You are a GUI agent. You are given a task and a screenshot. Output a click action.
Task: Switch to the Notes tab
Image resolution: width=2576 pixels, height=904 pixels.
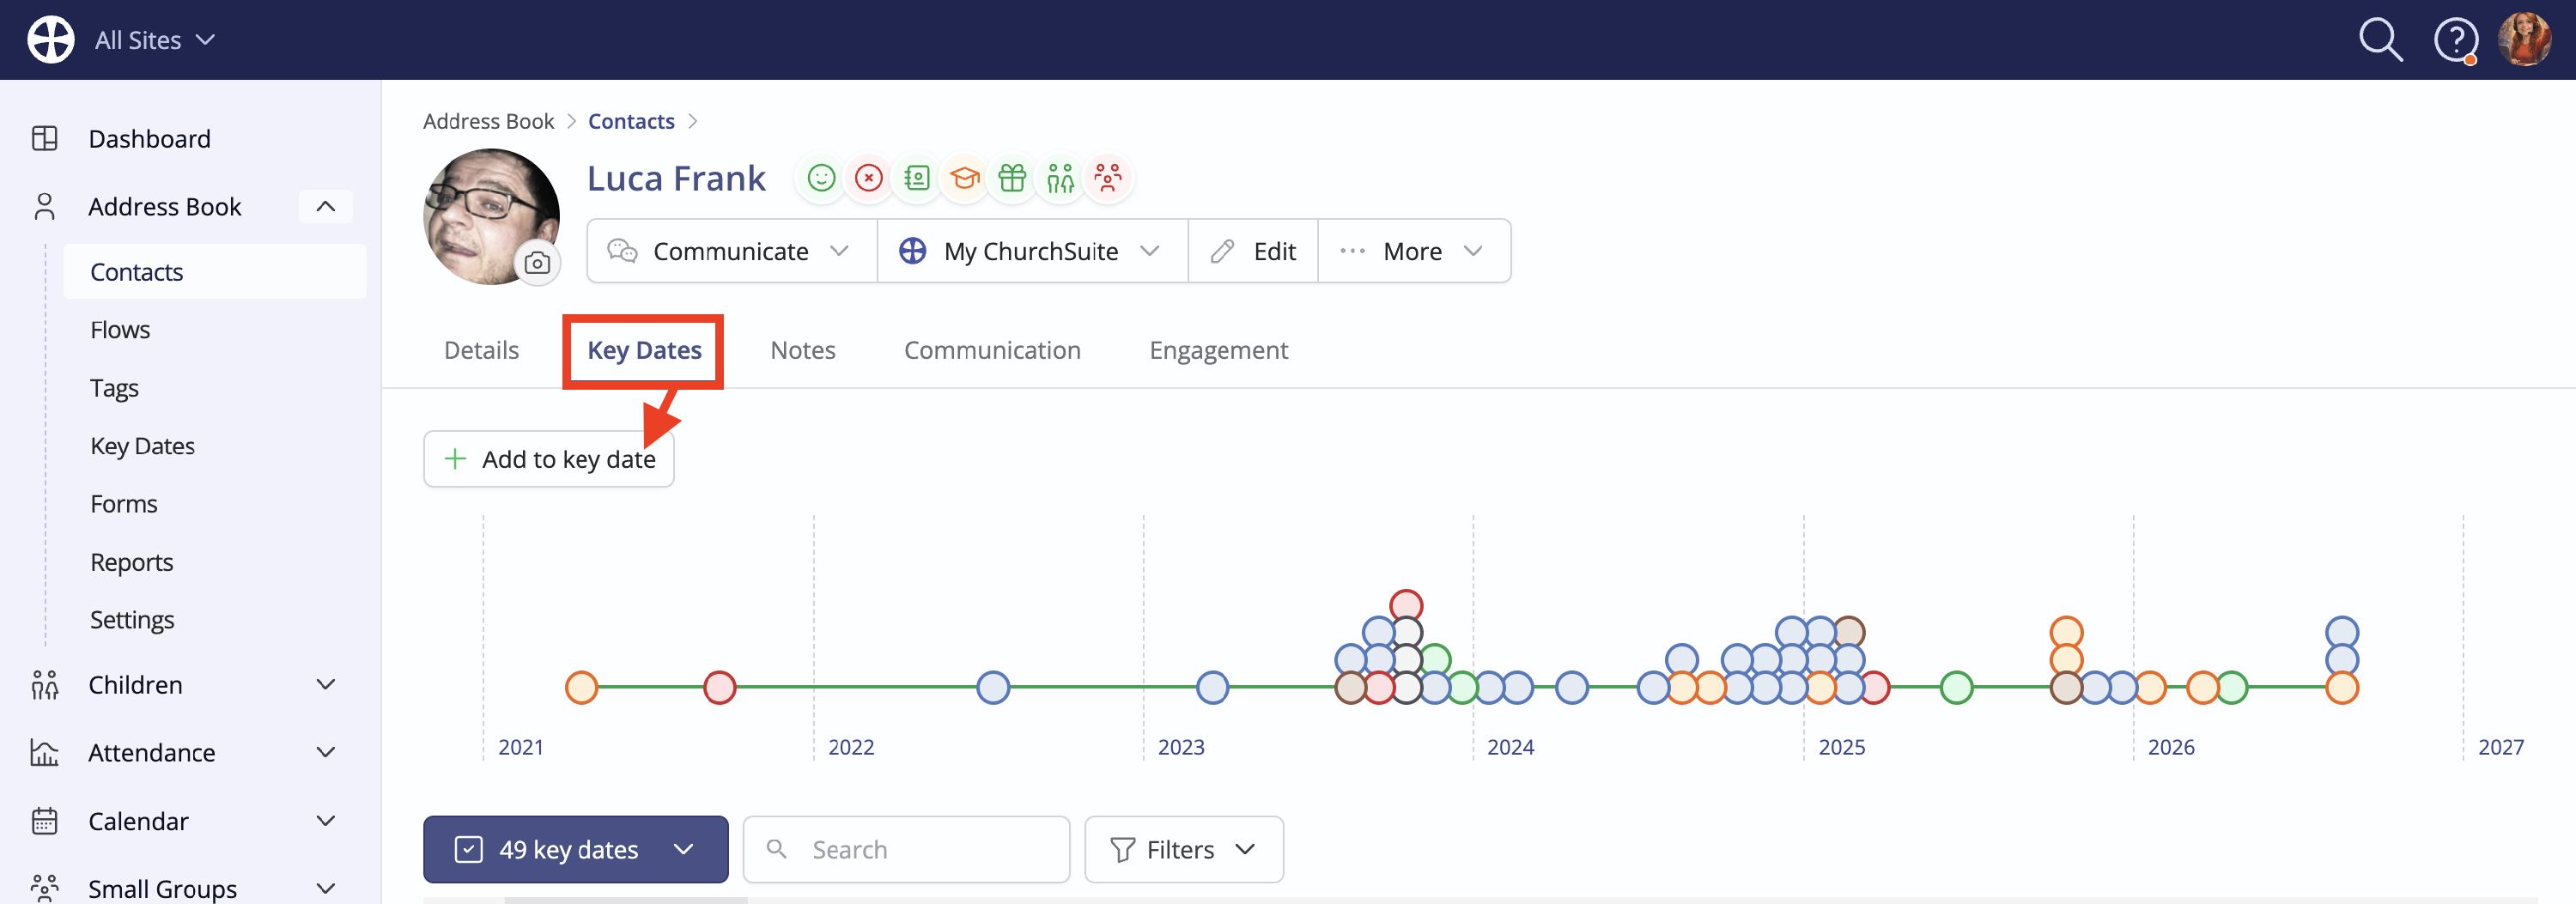point(802,350)
